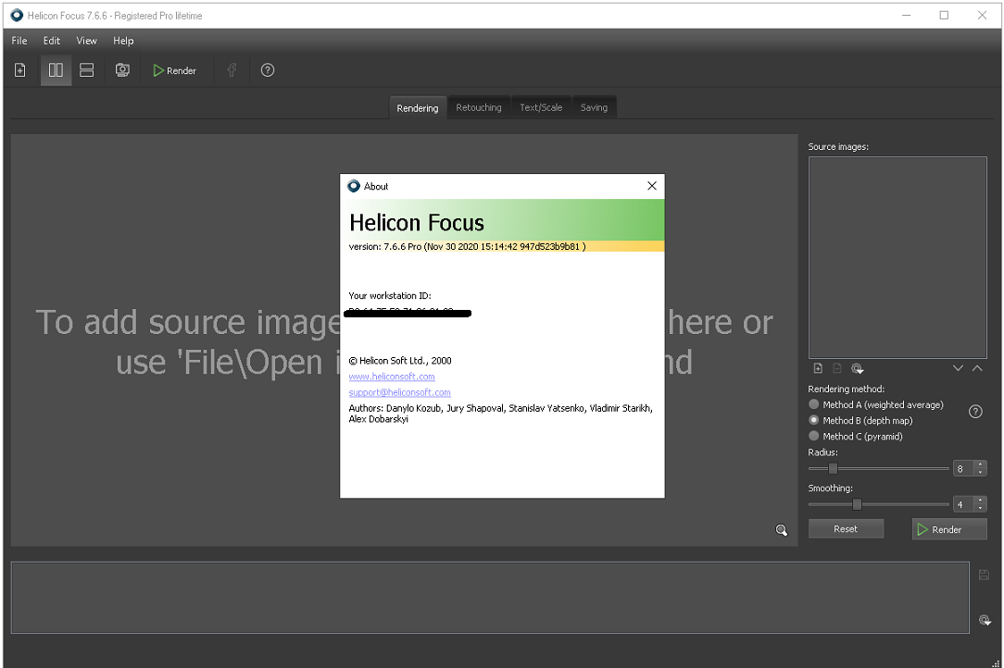The height and width of the screenshot is (668, 1004).
Task: Open the Edit menu
Action: click(x=51, y=41)
